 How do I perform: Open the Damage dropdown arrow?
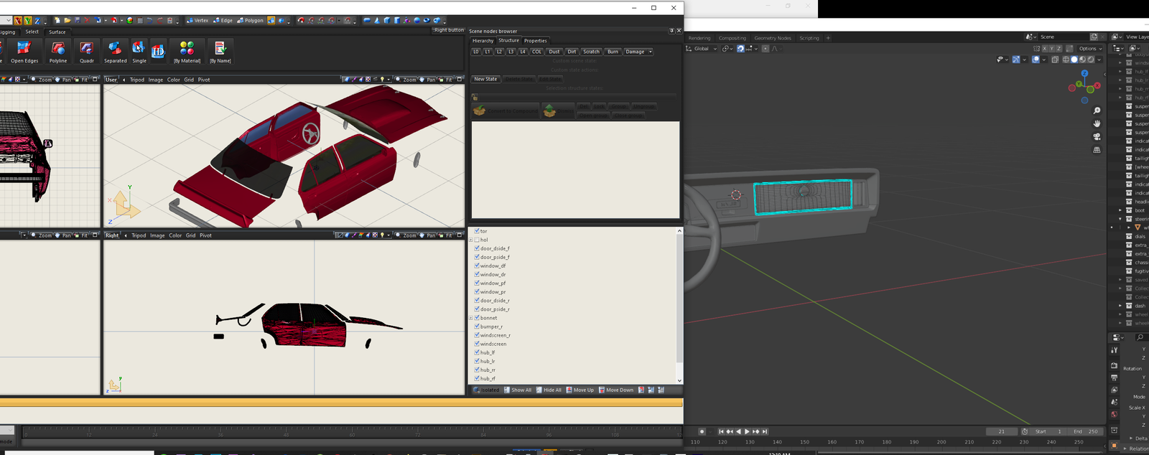click(651, 52)
